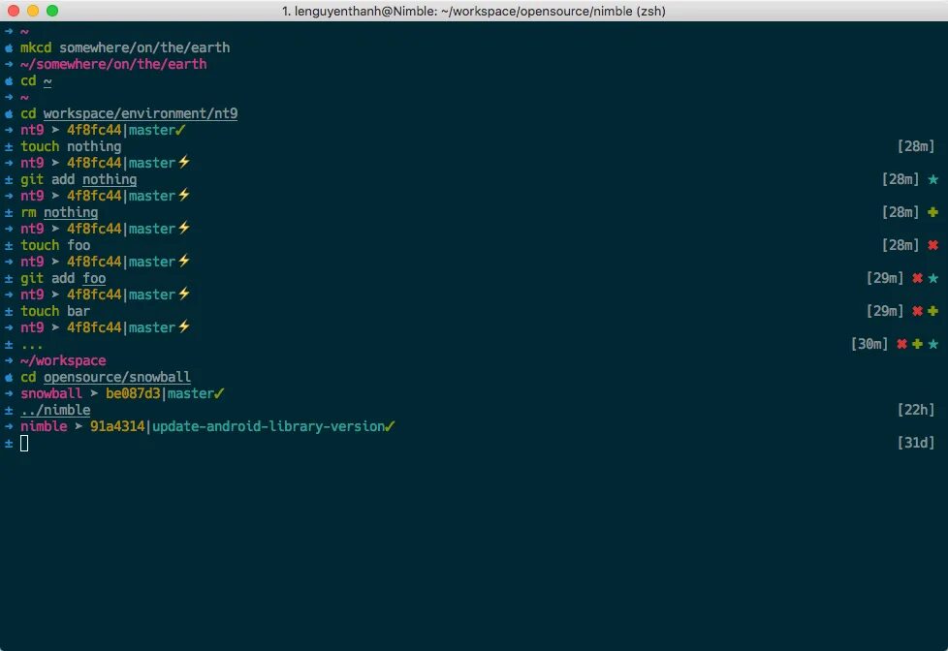Click the update-android-library-version branch name

269,426
